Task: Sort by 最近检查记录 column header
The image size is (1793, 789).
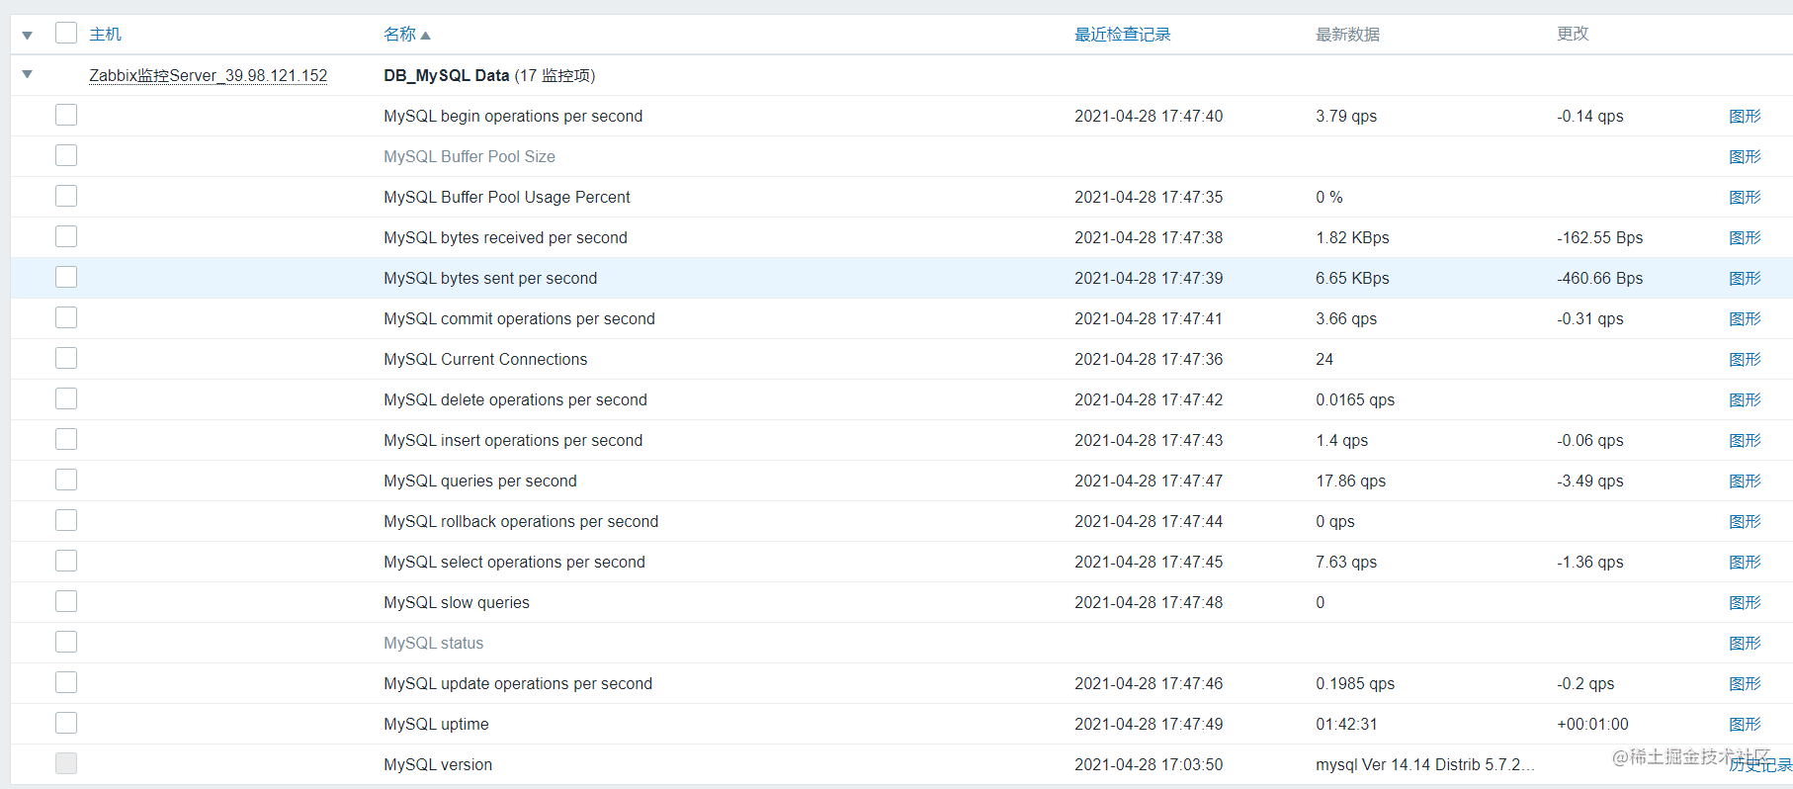Action: [x=1123, y=35]
